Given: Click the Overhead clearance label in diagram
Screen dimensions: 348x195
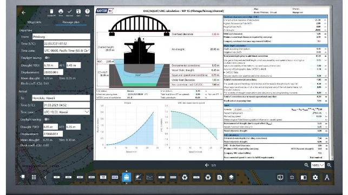Looking at the screenshot, I should pos(182,34).
